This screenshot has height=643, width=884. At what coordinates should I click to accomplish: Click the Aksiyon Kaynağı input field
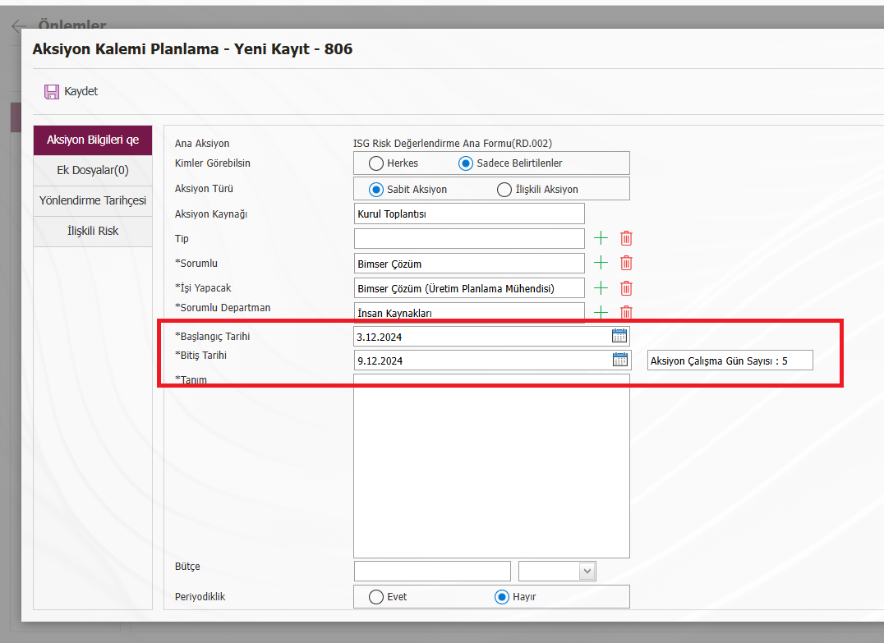[x=469, y=214]
